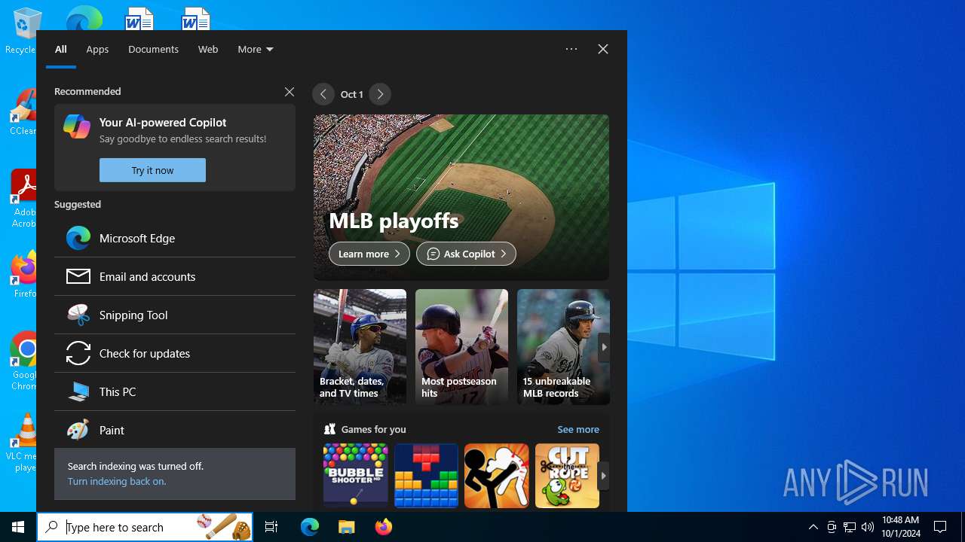Go to previous day highlight
This screenshot has width=965, height=542.
pyautogui.click(x=323, y=94)
